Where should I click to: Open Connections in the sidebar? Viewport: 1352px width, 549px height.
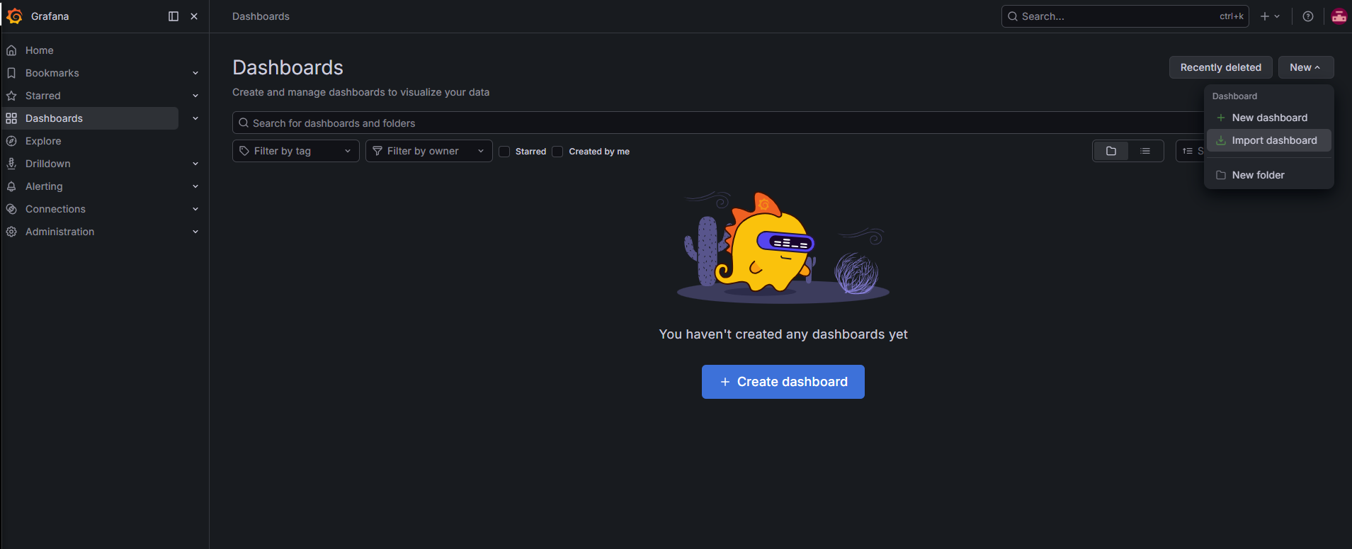pos(55,209)
